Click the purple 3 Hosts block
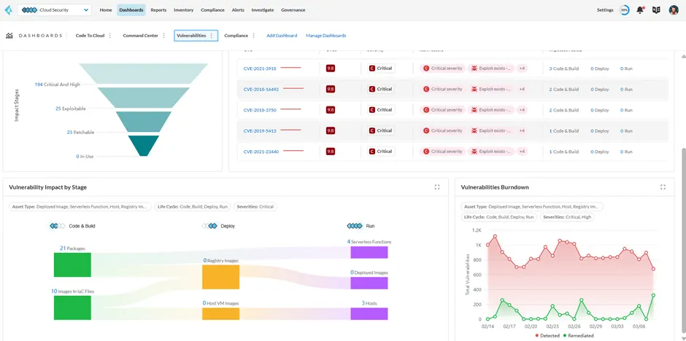 369,314
